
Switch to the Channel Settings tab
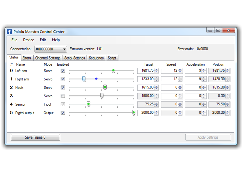48,58
